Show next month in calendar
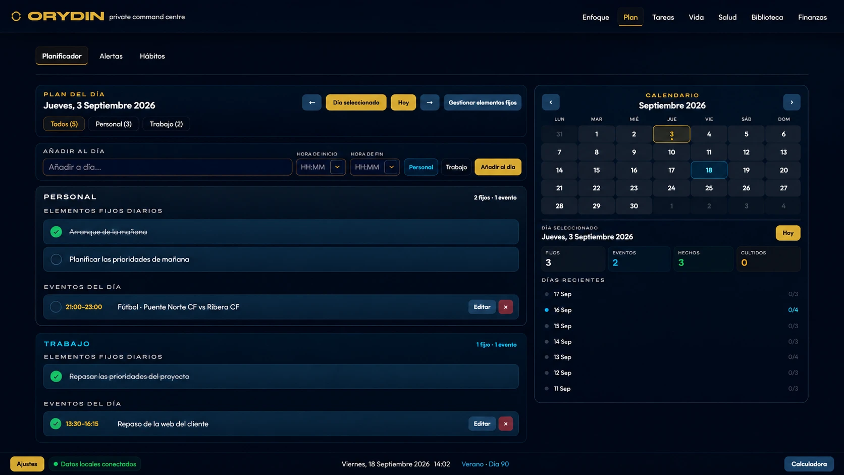The image size is (844, 475). 792,102
